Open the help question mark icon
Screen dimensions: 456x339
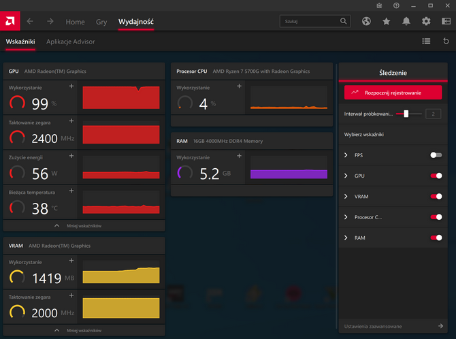[x=396, y=5]
